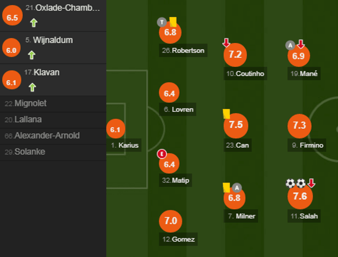Click the assist badge next to Mané
338x257 pixels.
point(290,45)
